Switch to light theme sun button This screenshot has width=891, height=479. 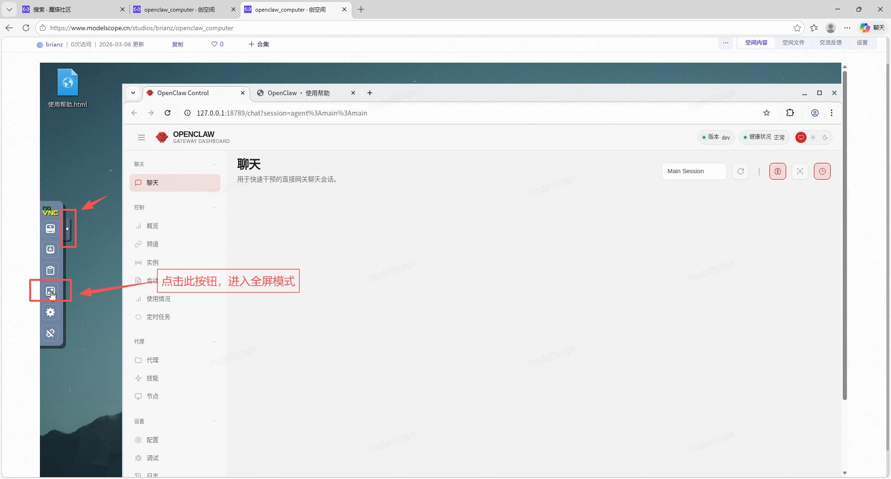(813, 137)
